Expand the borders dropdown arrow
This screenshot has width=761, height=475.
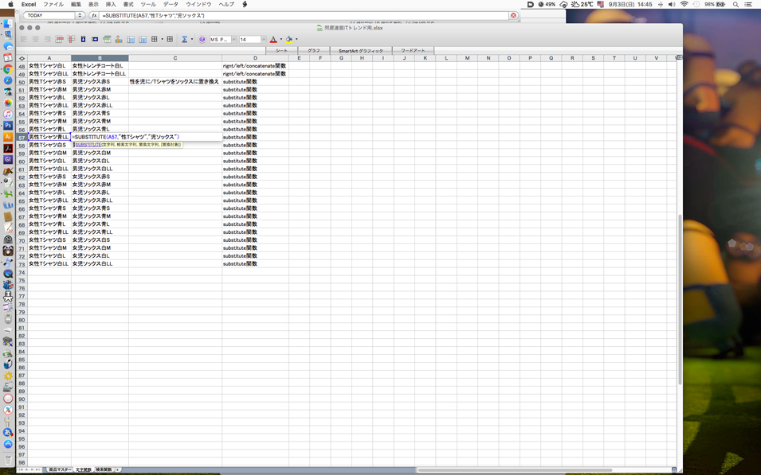click(162, 39)
